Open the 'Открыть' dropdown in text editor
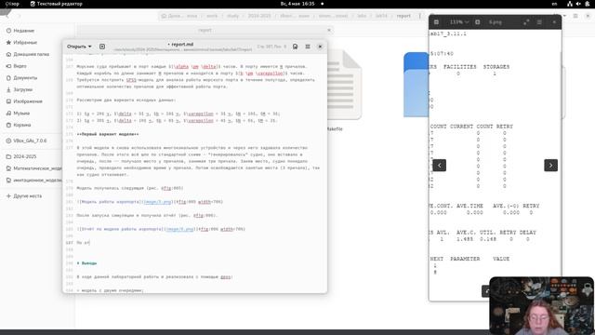595x335 pixels. 79,47
